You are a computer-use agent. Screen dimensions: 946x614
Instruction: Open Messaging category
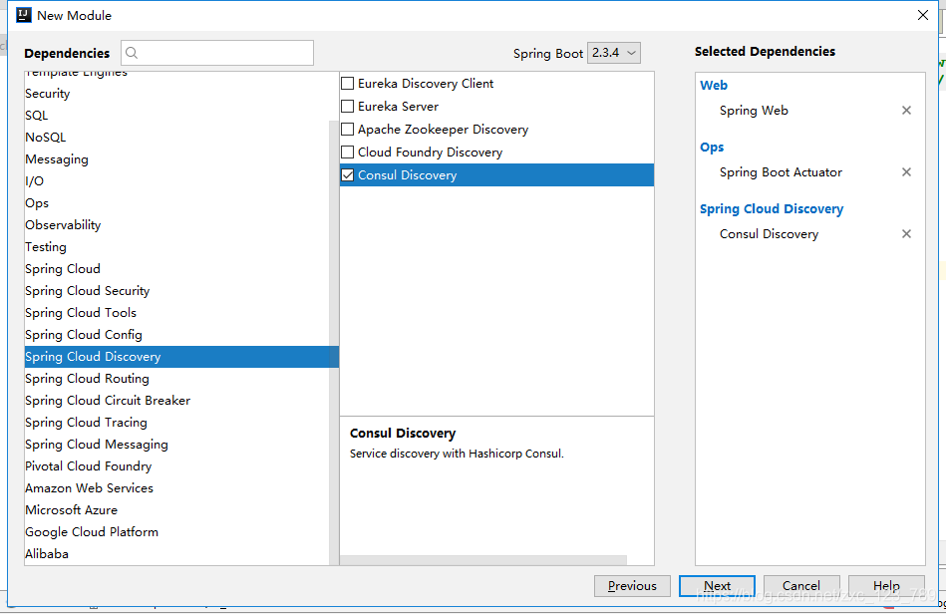tap(176, 159)
